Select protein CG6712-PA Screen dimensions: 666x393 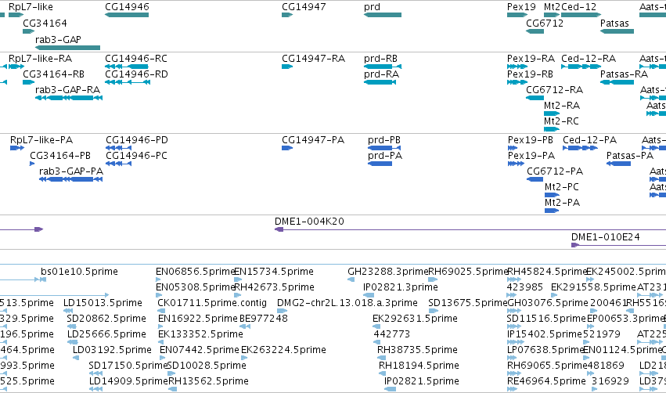[555, 171]
